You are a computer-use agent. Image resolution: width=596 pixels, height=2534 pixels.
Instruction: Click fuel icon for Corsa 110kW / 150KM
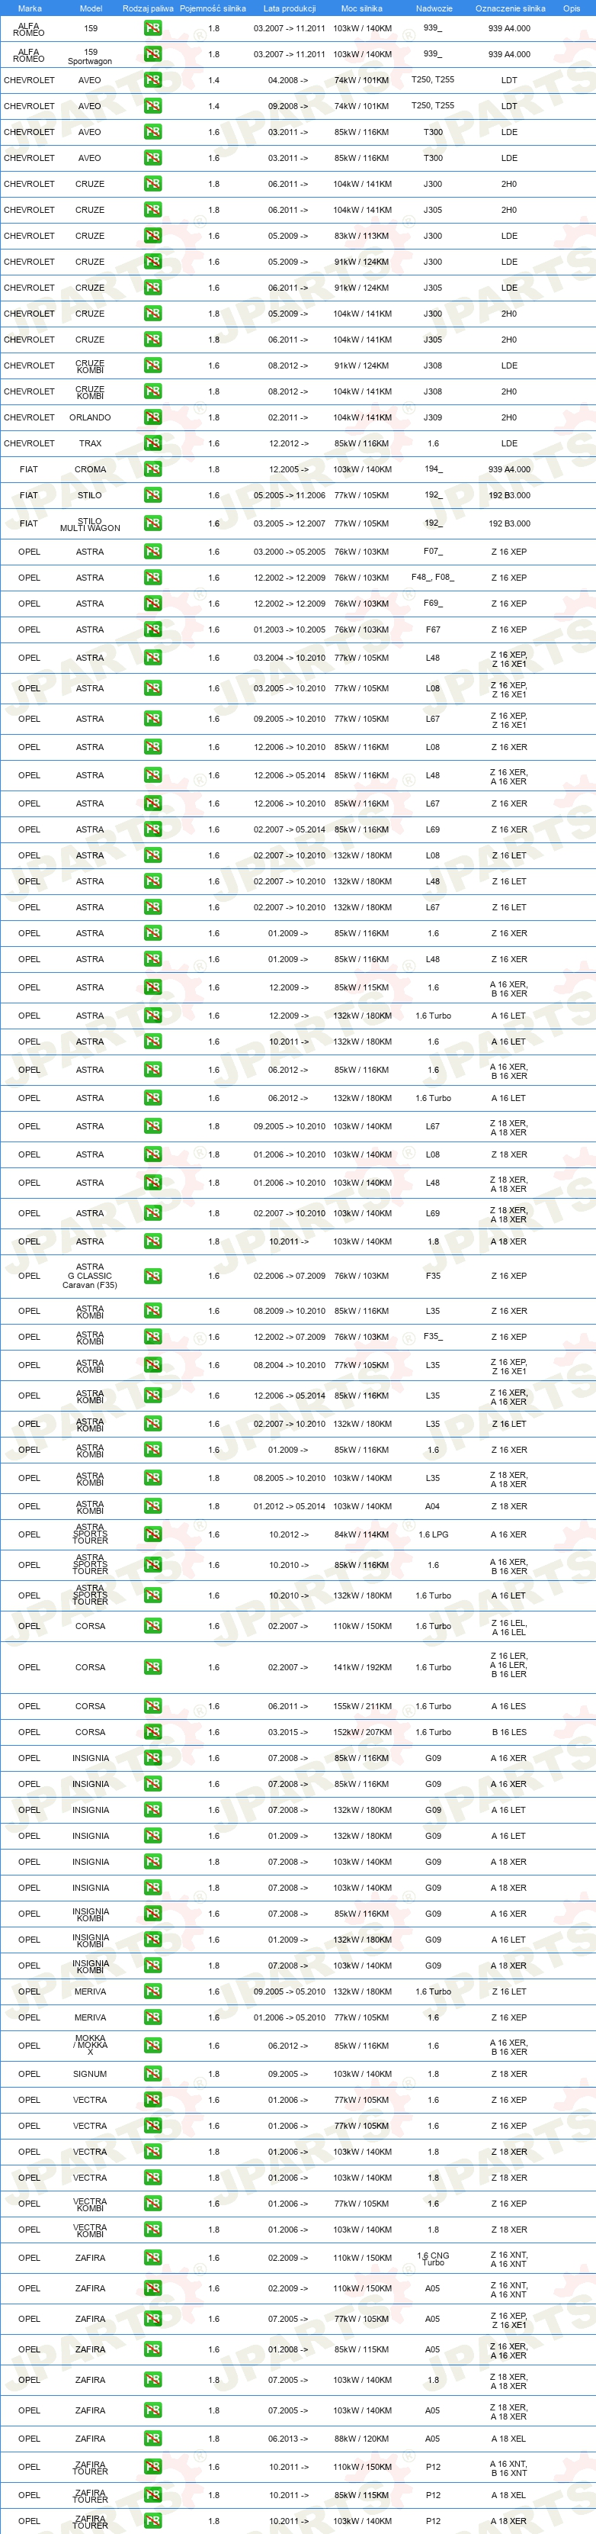[x=152, y=1626]
